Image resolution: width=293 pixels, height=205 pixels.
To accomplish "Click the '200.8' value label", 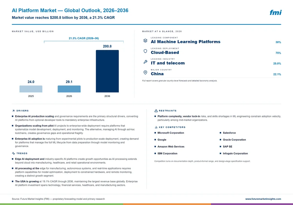I will (107, 46).
